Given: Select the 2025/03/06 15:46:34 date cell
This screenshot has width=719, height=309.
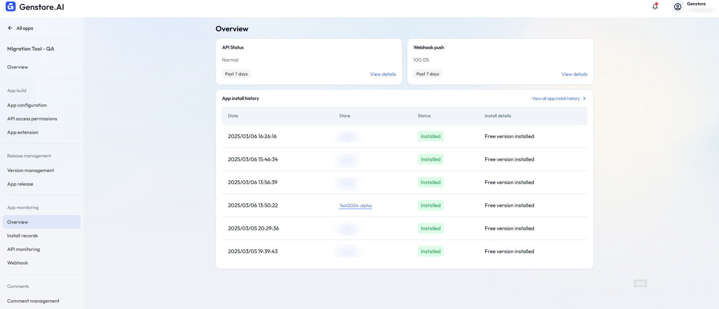Looking at the screenshot, I should 253,159.
